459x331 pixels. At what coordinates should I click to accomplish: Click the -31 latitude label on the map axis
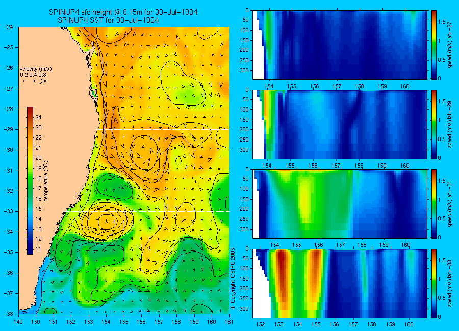coord(9,171)
